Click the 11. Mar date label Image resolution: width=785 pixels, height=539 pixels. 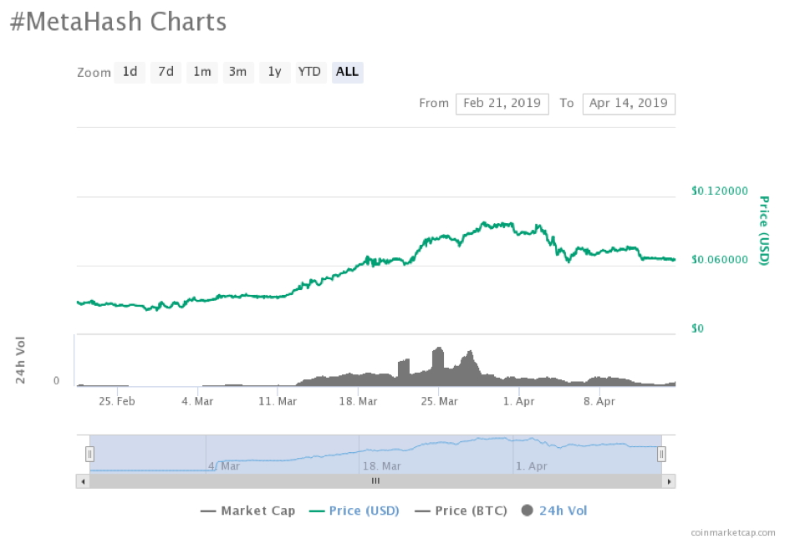pyautogui.click(x=278, y=401)
